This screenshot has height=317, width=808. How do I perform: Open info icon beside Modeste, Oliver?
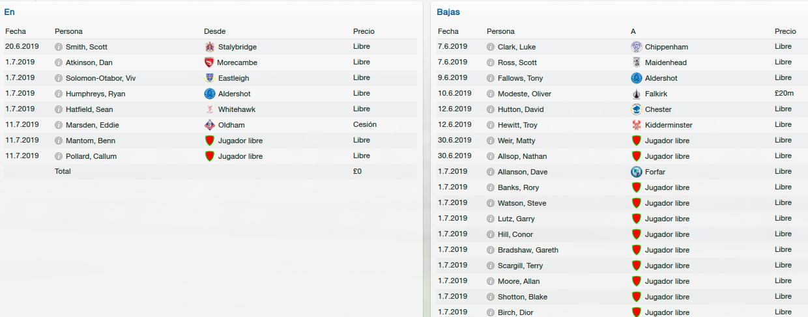491,94
